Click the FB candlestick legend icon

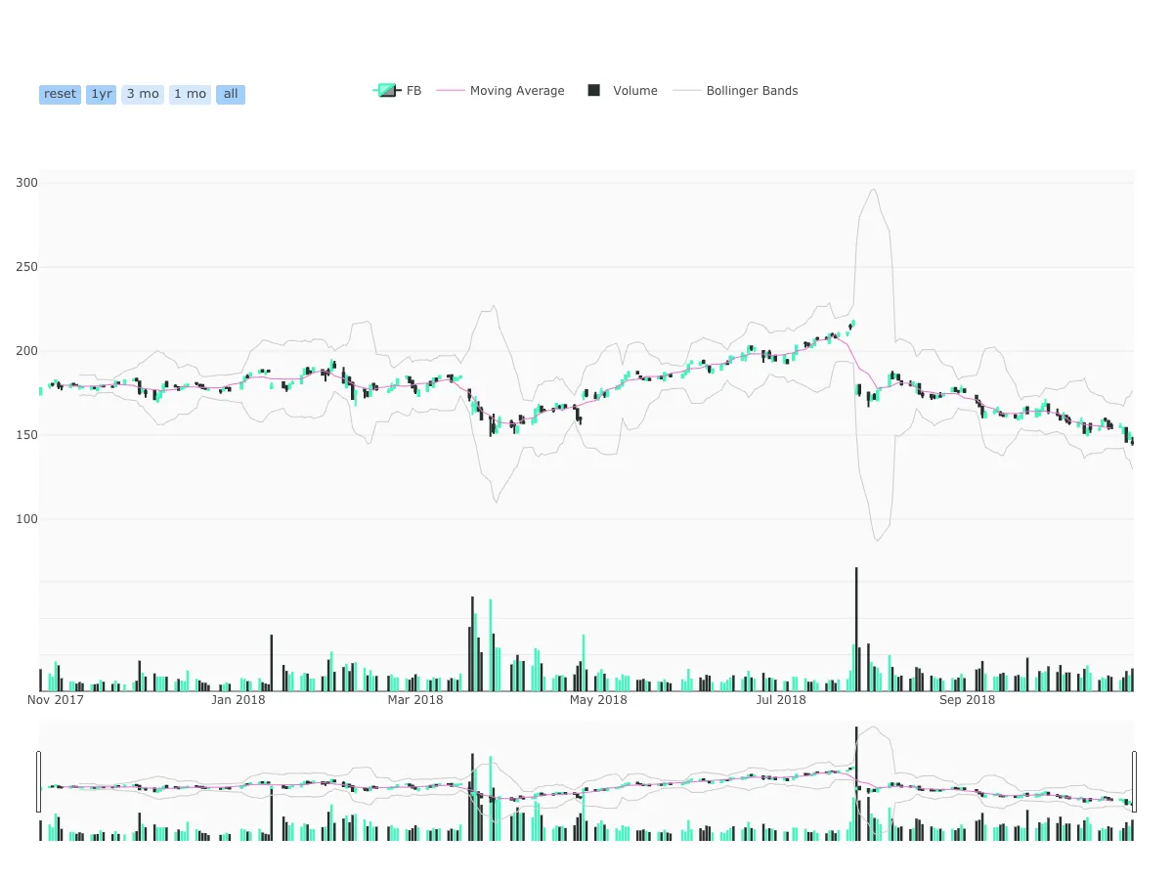click(x=387, y=91)
